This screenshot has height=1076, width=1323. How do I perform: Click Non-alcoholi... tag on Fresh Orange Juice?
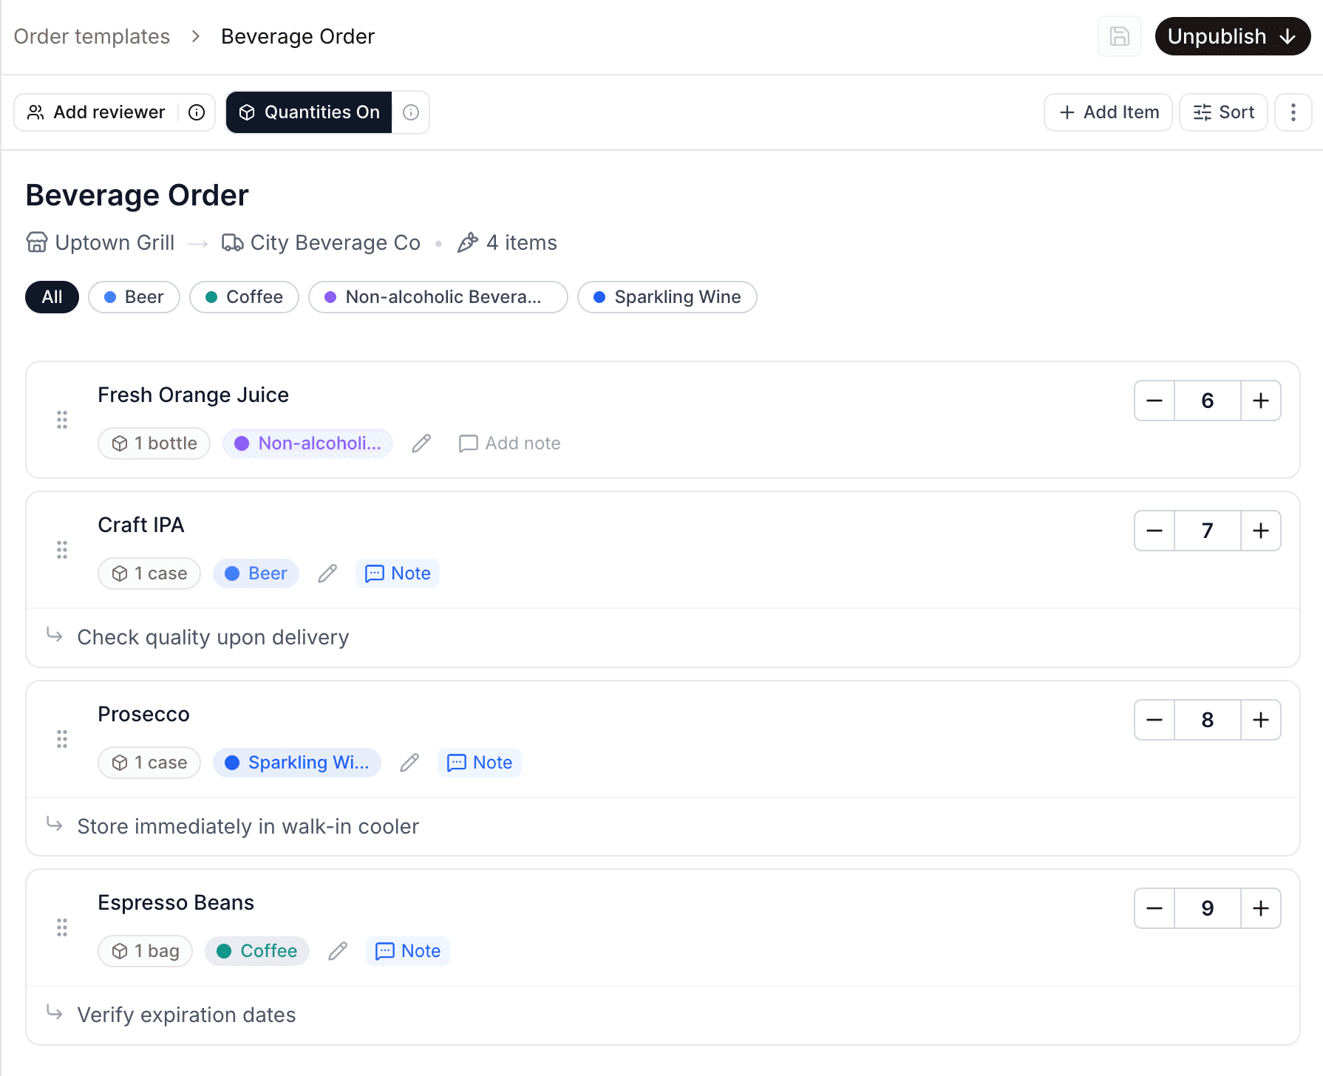click(x=307, y=443)
